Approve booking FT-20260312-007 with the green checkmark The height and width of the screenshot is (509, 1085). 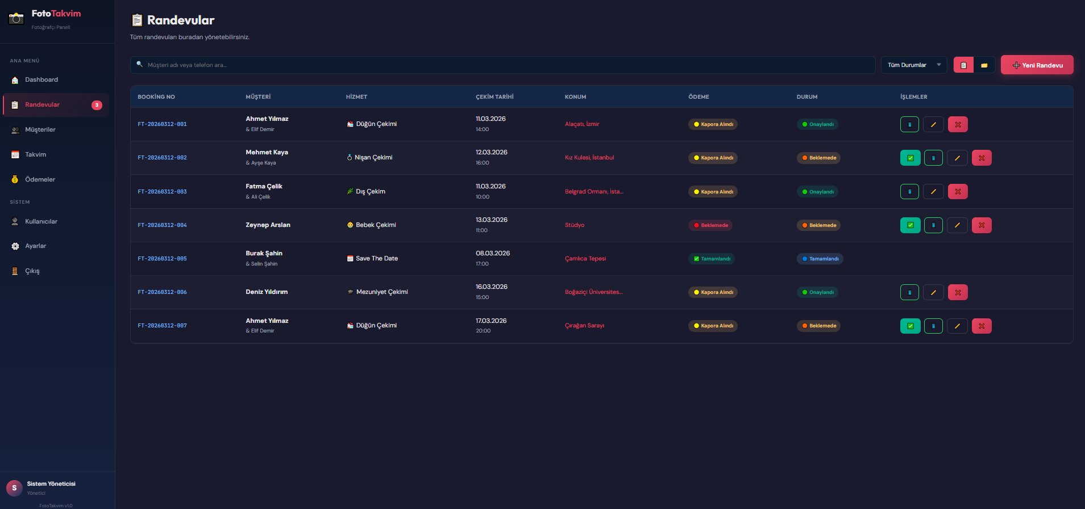[x=910, y=326]
